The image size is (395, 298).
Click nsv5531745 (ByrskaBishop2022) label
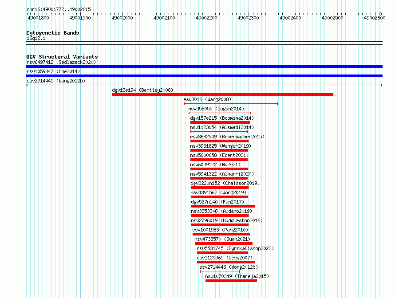click(235, 248)
